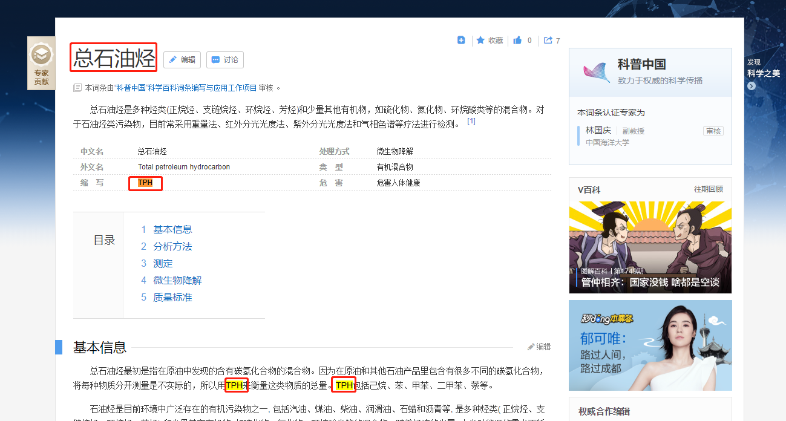786x421 pixels.
Task: Click the 郁可唯 advertisement banner
Action: (650, 345)
